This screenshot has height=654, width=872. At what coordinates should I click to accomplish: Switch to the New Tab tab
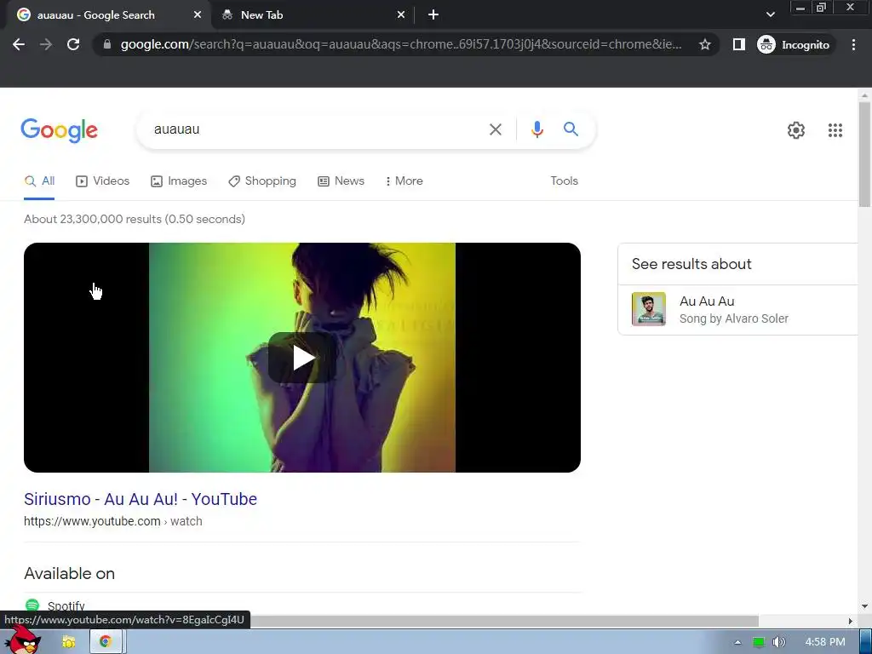click(x=312, y=15)
